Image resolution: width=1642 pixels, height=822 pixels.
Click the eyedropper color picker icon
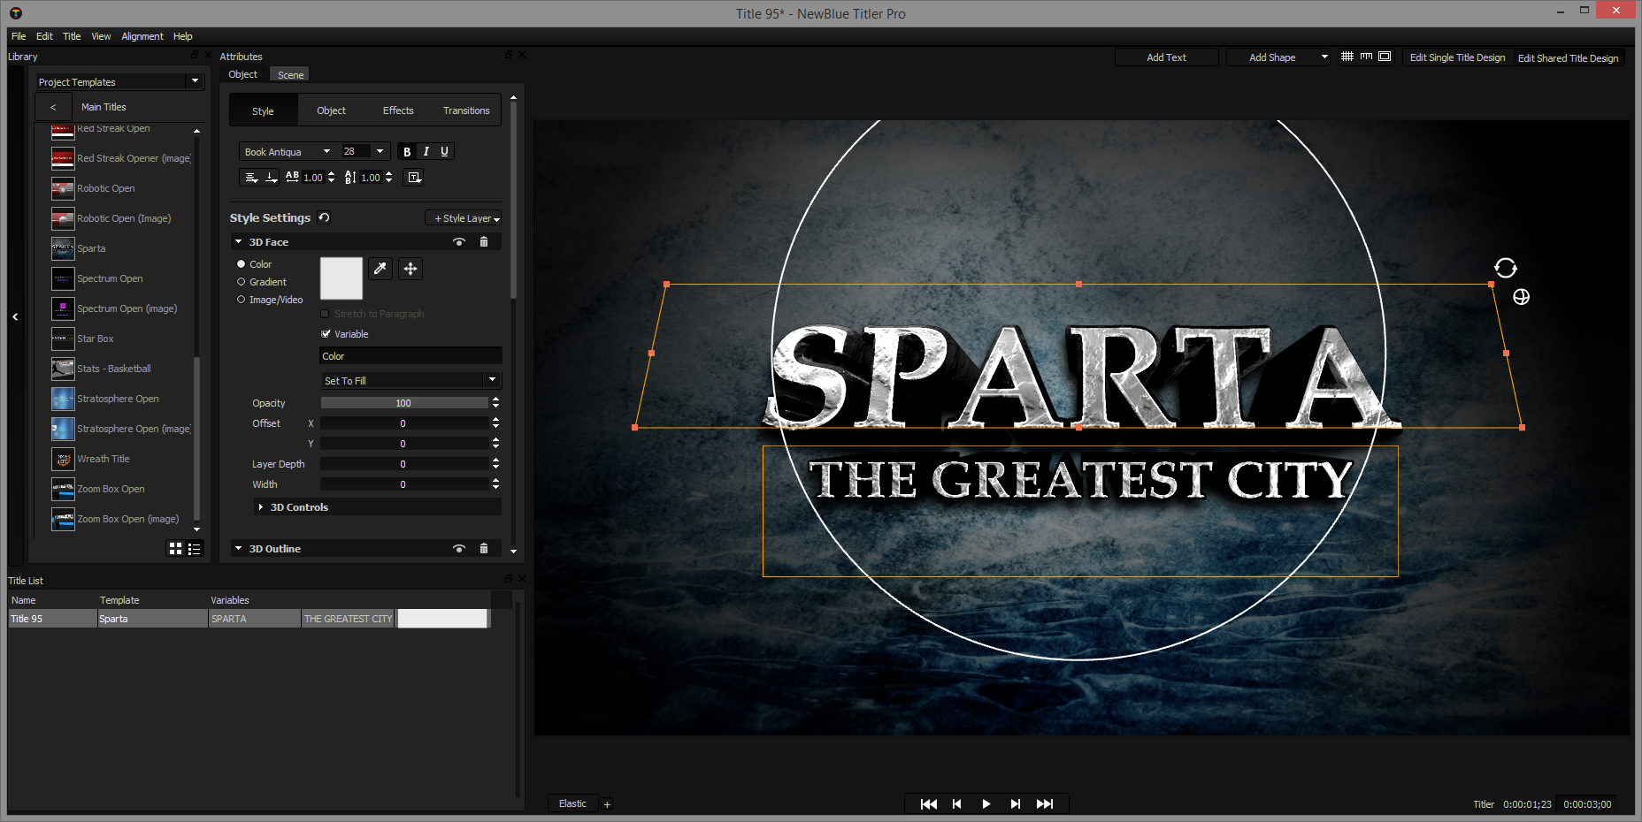[380, 269]
